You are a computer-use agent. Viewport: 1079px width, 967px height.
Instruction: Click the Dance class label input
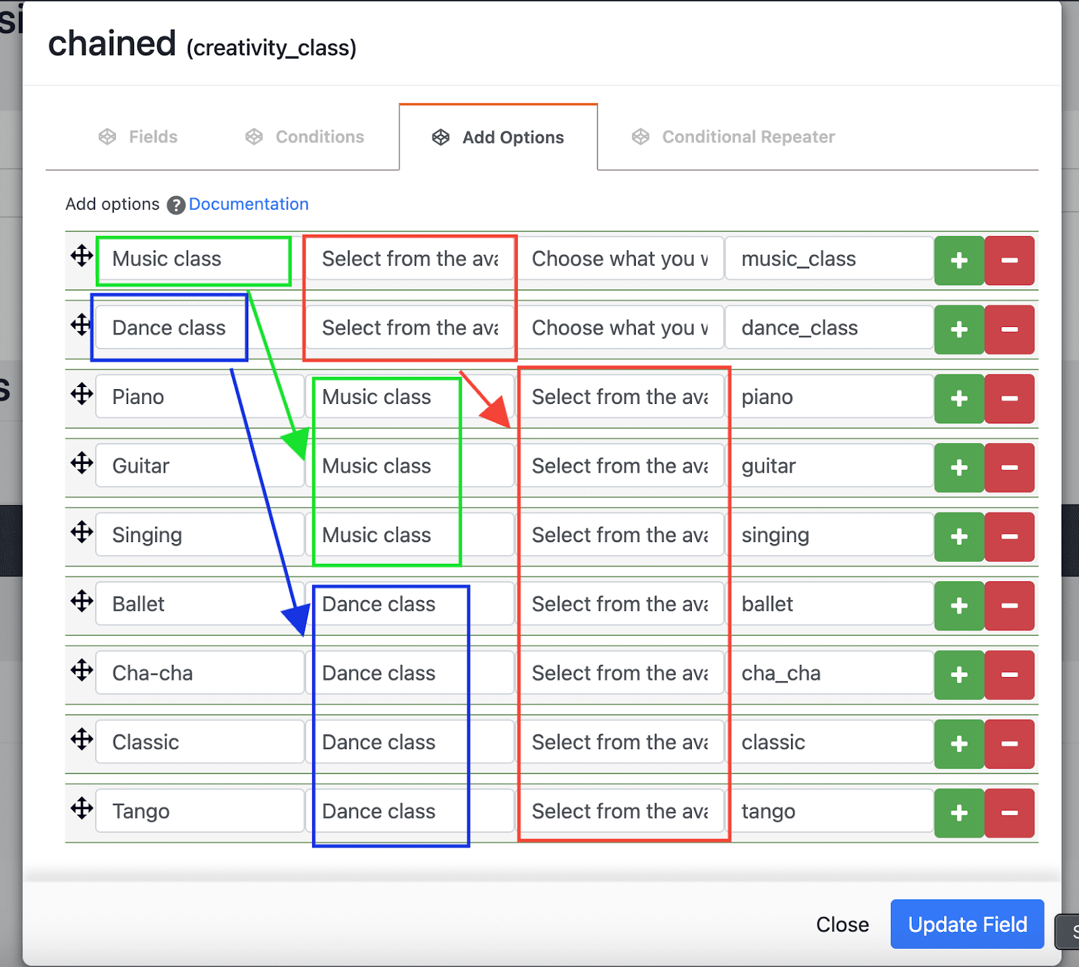tap(170, 328)
